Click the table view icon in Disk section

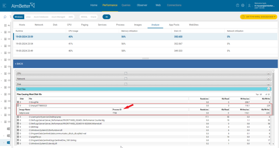126,84
